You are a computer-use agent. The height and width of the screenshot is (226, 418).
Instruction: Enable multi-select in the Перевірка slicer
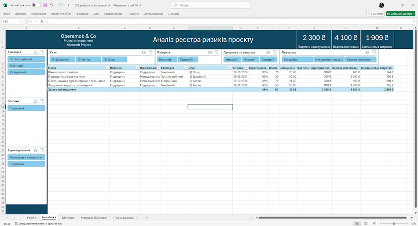[367, 52]
